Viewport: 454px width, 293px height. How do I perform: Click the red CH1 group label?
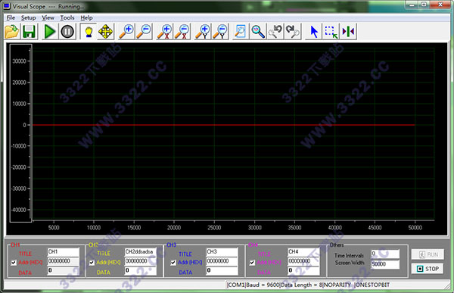(15, 245)
